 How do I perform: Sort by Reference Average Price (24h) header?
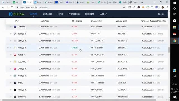(x=154, y=21)
